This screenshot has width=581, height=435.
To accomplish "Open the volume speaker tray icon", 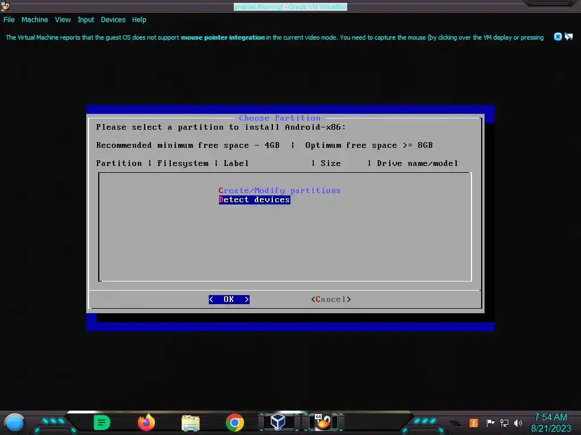I will pyautogui.click(x=518, y=423).
